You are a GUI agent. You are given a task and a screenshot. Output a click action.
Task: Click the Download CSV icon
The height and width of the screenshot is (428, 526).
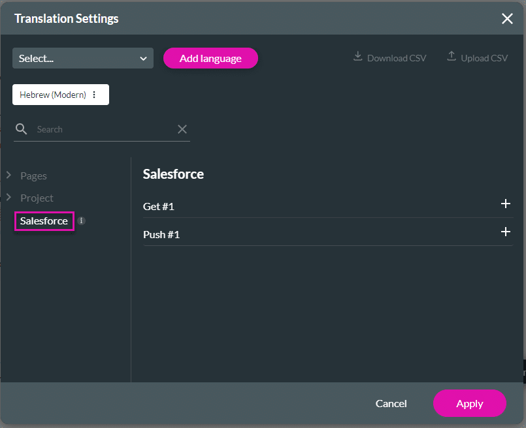point(358,57)
